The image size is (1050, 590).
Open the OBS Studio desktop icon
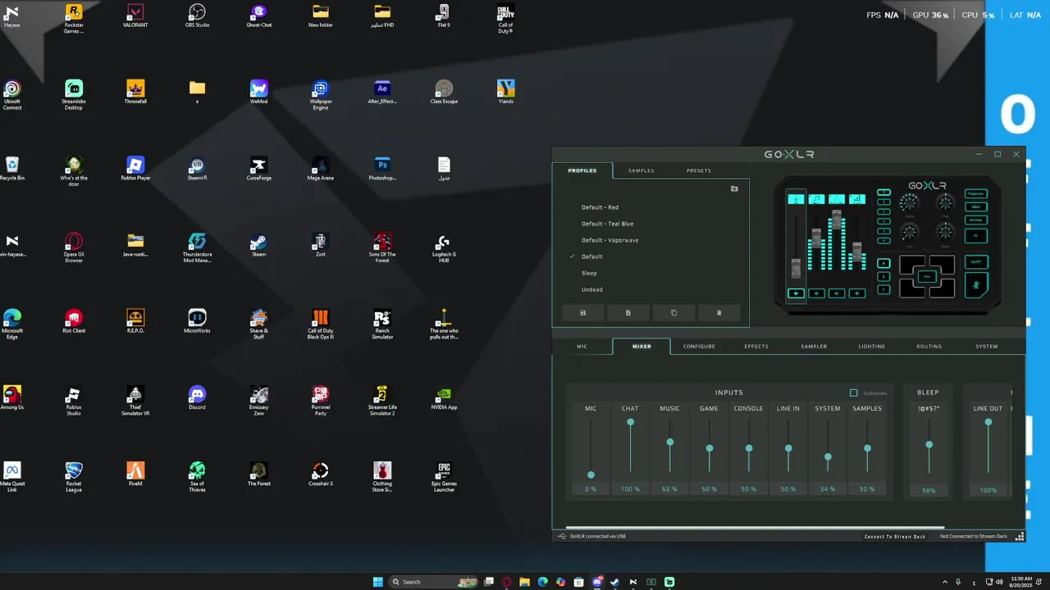point(197,16)
